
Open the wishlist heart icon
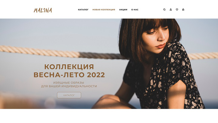(177, 10)
